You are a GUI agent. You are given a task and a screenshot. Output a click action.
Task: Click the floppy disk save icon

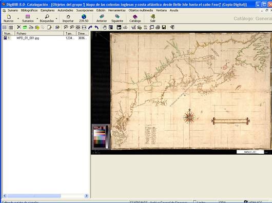pyautogui.click(x=164, y=27)
